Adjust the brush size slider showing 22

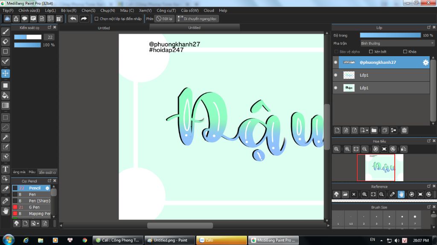[28, 37]
